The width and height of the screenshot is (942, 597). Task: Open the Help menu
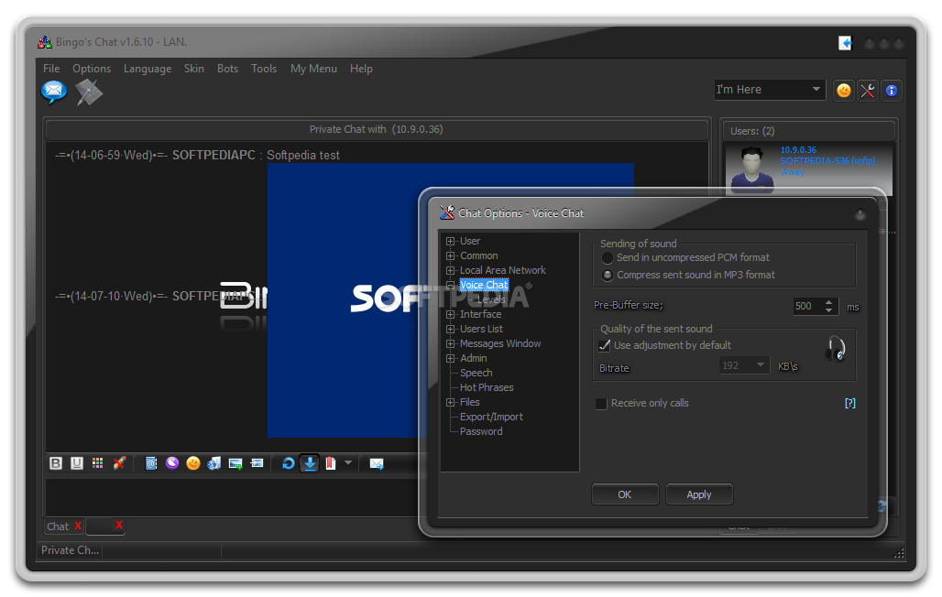tap(361, 69)
